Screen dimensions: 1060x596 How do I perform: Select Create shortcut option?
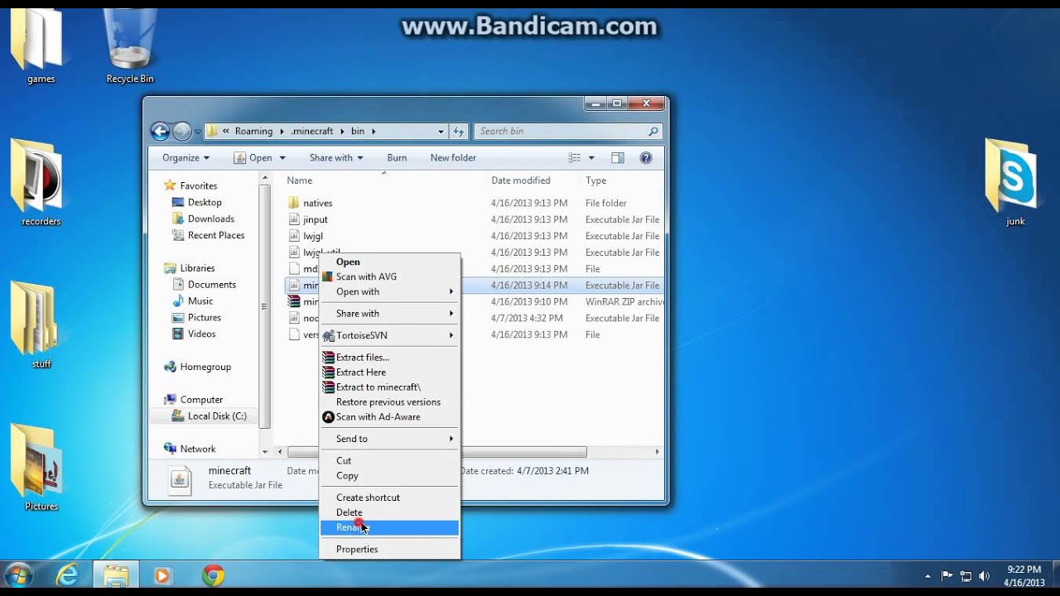pos(389,497)
